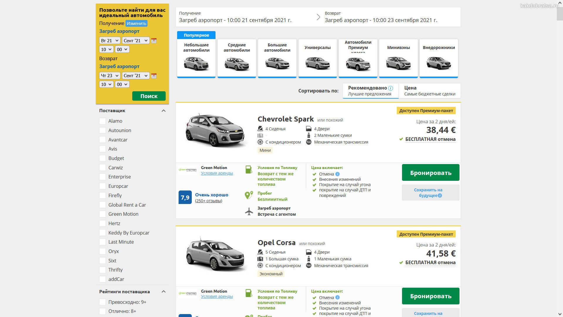This screenshot has height=317, width=563.
Task: Tick the Sixt supplier checkbox
Action: [102, 261]
